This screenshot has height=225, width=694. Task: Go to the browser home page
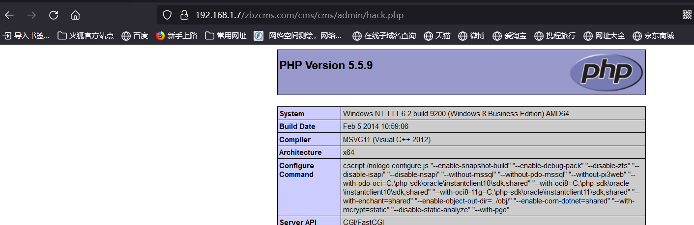[x=75, y=15]
